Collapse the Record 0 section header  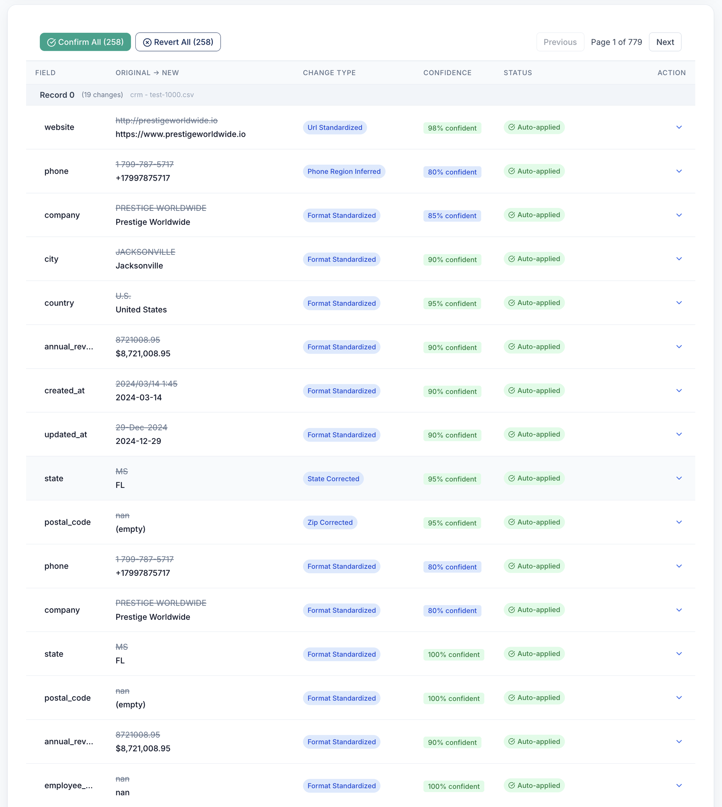click(x=57, y=95)
